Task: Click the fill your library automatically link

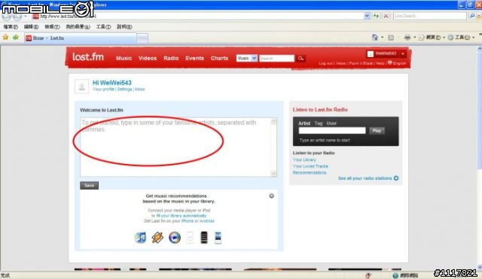Action: (x=182, y=216)
